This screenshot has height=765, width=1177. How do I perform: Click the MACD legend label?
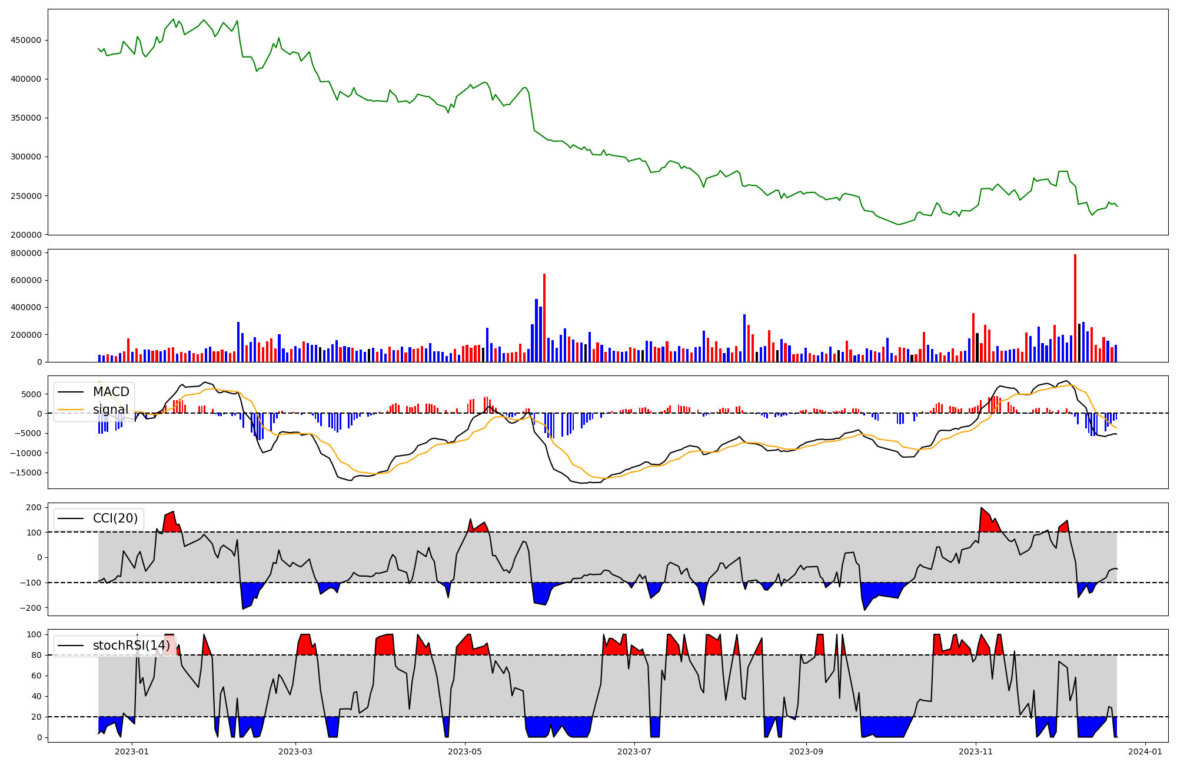pyautogui.click(x=111, y=392)
